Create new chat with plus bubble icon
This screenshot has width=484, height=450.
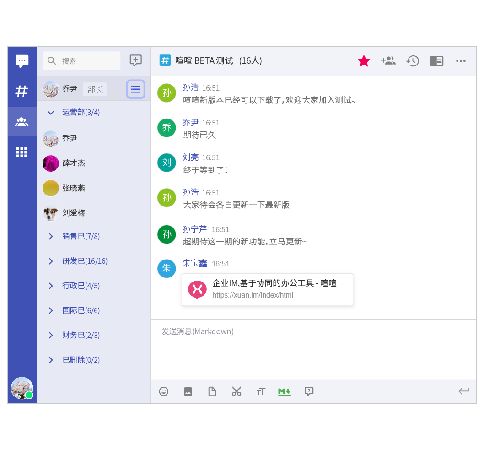click(135, 60)
